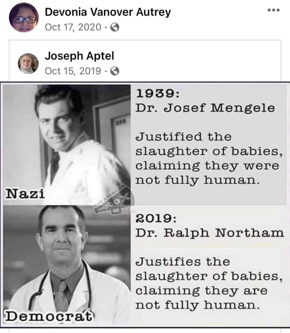Open the Oct 17, 2020 post timestamp
This screenshot has width=290, height=333.
74,27
